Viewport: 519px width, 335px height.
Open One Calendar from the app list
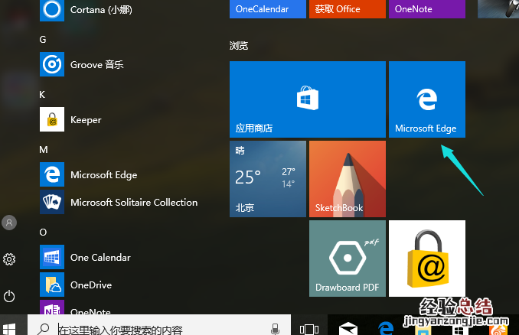point(100,258)
